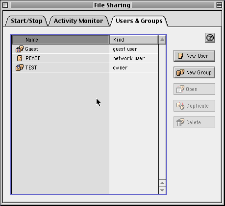
Task: Select the PEASE row by its name
Action: point(33,58)
